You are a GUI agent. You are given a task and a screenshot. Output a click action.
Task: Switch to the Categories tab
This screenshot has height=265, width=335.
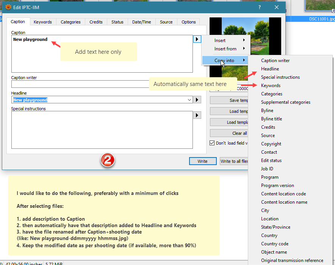click(x=70, y=22)
